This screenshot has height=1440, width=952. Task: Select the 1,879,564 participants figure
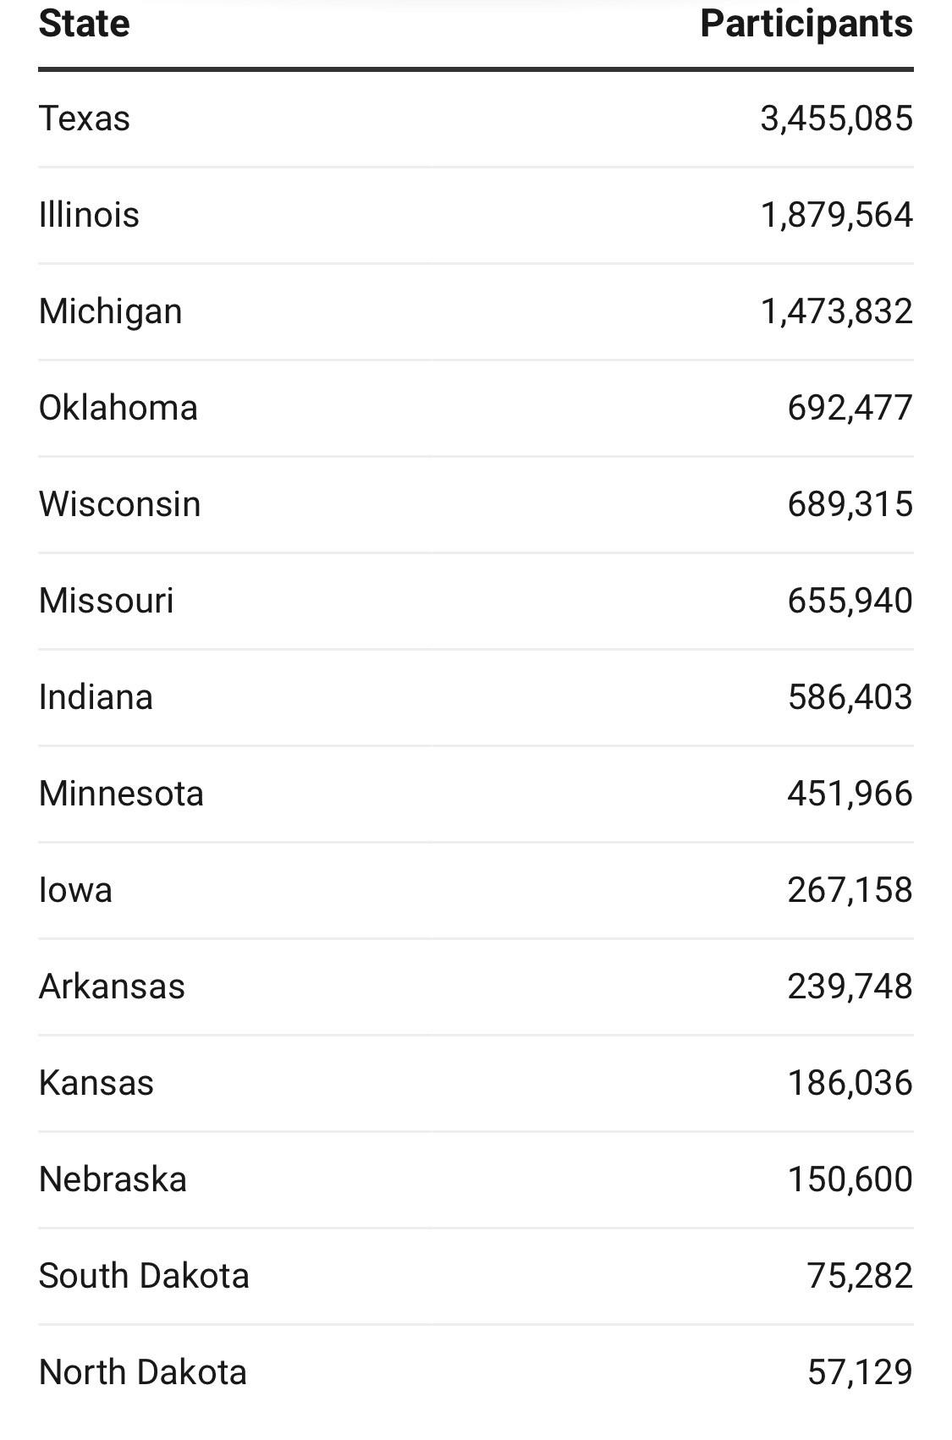tap(836, 215)
